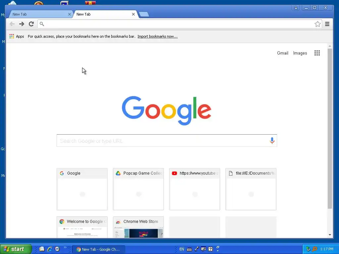Open the Popcap Game Collection tile
Screen dimensions: 339x254
point(138,189)
